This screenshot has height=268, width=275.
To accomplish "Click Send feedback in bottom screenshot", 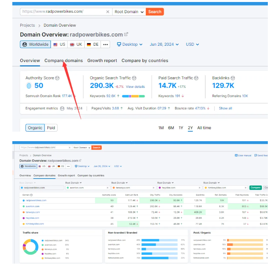I will click(261, 155).
